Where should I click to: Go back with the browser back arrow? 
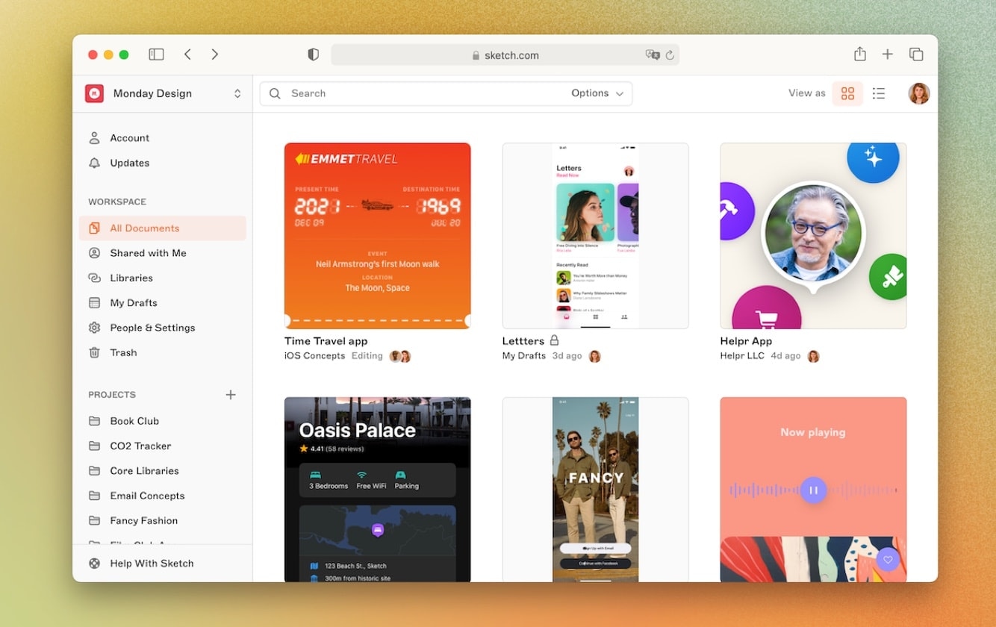click(x=187, y=54)
